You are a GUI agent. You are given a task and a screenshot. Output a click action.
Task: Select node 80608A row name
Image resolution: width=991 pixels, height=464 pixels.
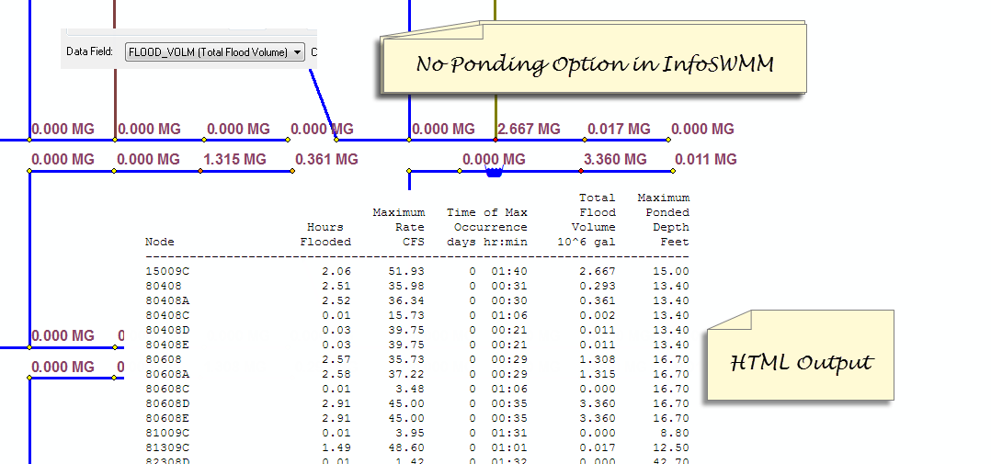(x=167, y=374)
